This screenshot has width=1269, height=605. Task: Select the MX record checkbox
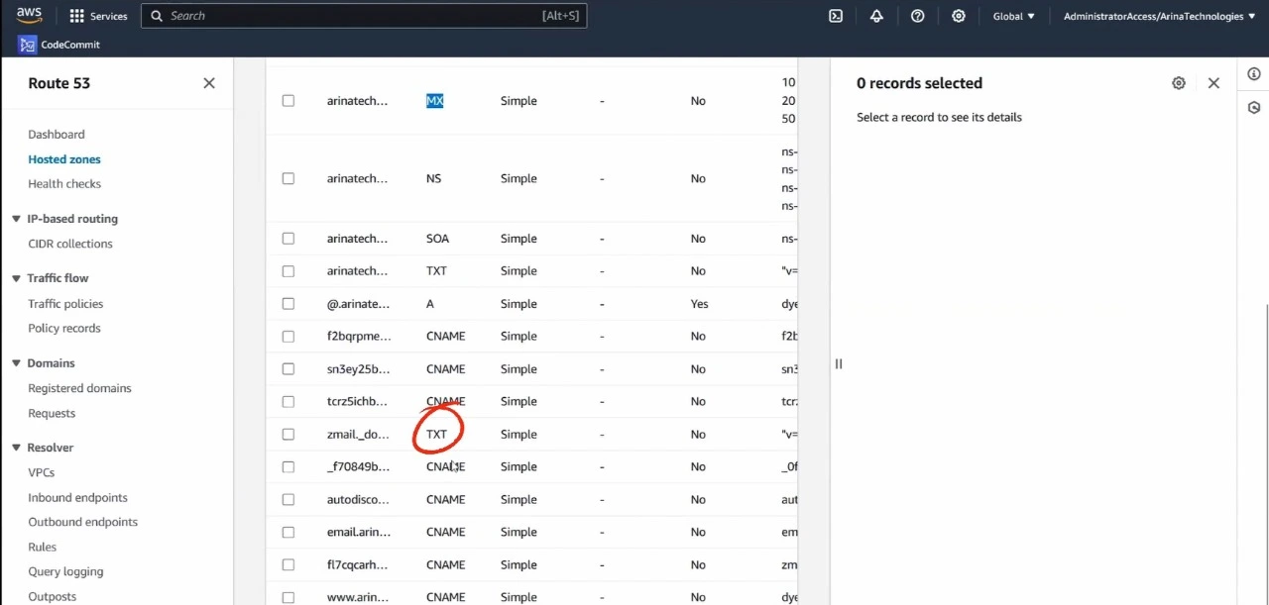click(288, 101)
